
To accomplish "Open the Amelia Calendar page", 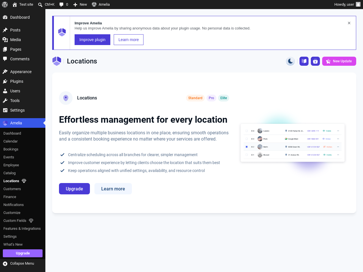I will click(x=23, y=141).
